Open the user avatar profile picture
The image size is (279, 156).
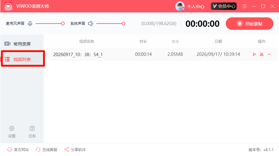tap(180, 6)
